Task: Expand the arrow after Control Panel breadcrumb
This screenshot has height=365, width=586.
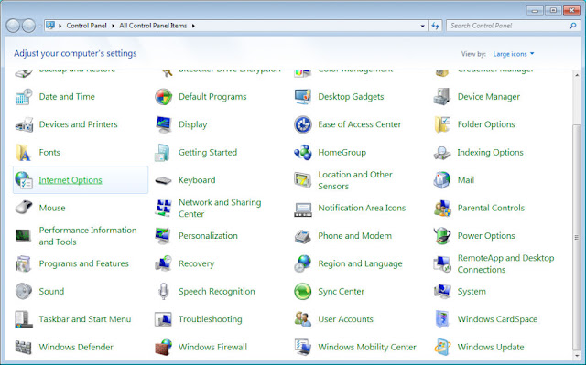Action: coord(113,26)
